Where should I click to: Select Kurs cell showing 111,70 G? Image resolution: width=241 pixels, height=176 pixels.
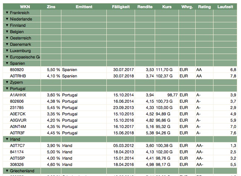pos(164,70)
